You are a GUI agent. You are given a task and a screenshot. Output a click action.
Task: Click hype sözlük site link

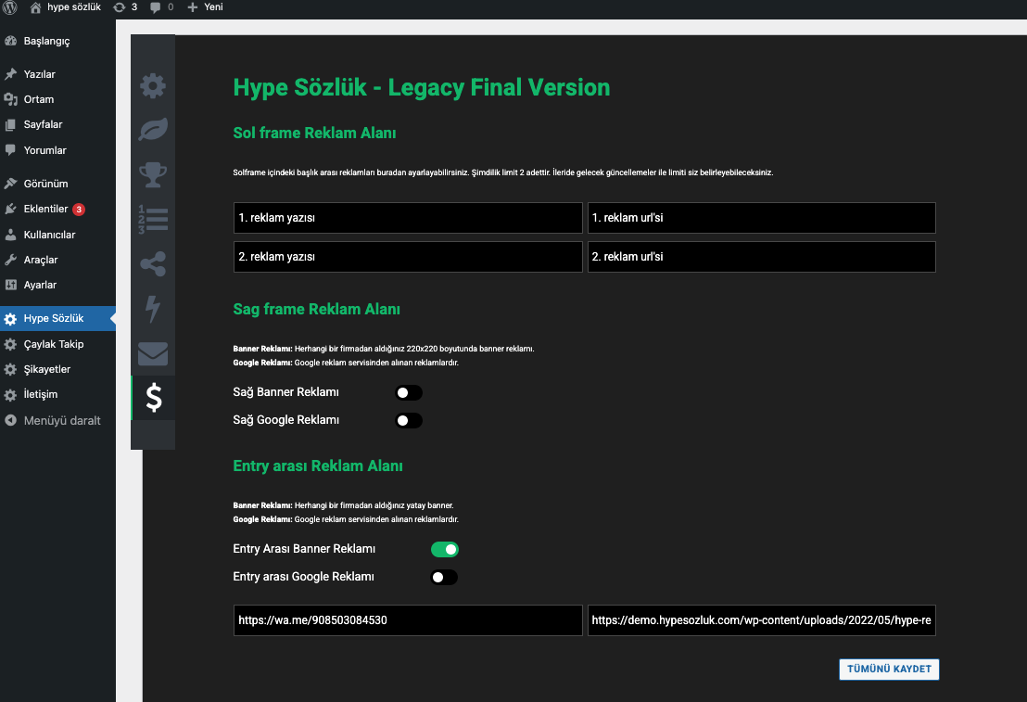tap(73, 7)
